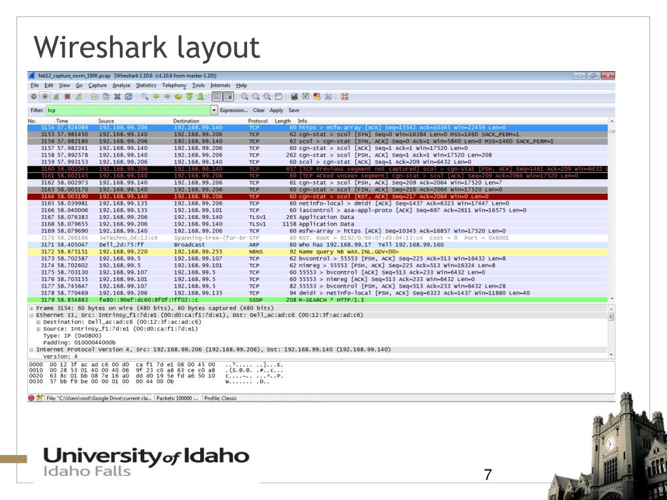Open coloring rules toolbar icon

[317, 96]
